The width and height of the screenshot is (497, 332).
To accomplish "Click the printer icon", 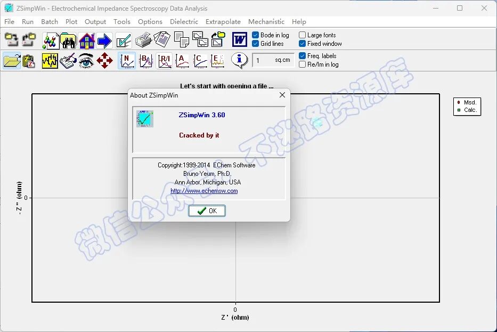I will pos(143,40).
